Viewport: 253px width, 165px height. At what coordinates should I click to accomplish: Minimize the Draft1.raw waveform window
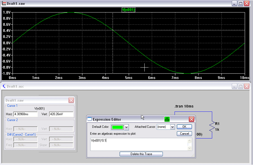click(234, 4)
